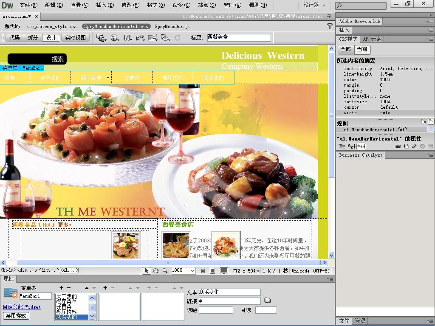Remove menu item with first-level minus icon
The image size is (435, 326).
click(69, 288)
